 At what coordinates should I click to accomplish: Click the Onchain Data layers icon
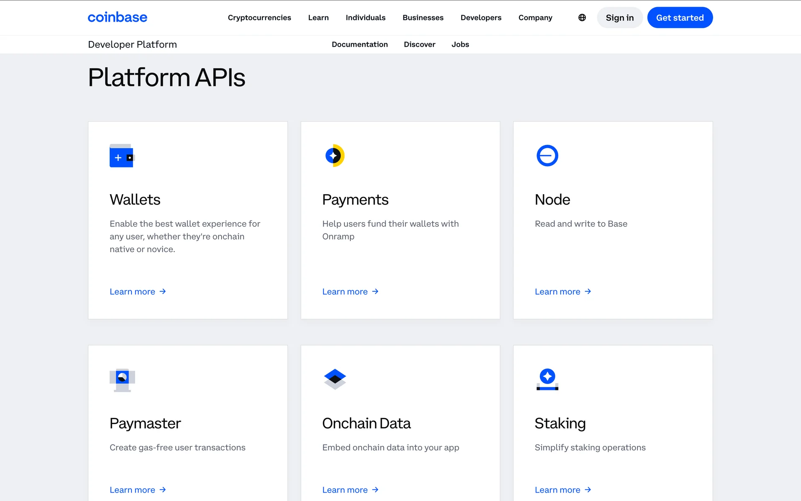[x=335, y=379]
